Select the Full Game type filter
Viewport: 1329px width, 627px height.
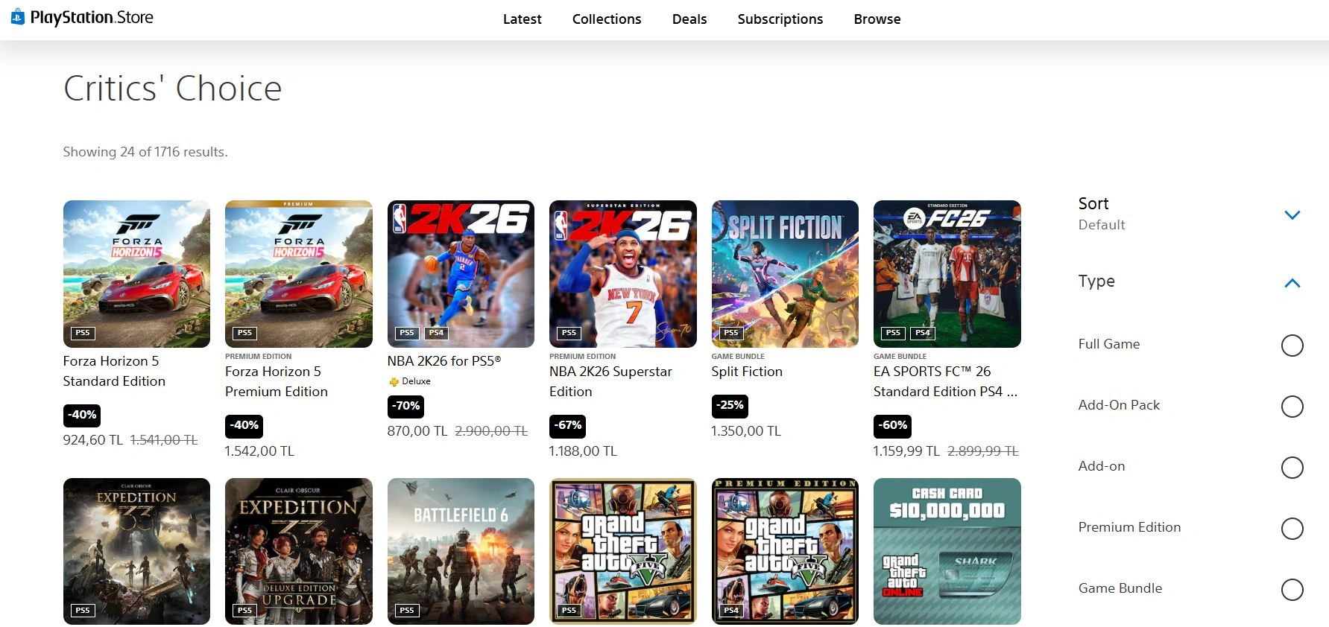coord(1292,346)
